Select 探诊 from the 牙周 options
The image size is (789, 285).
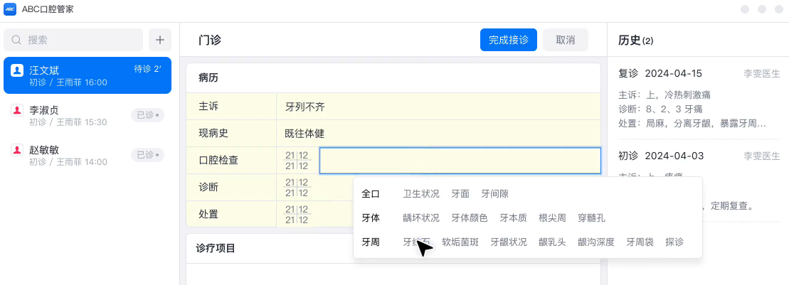click(x=674, y=242)
